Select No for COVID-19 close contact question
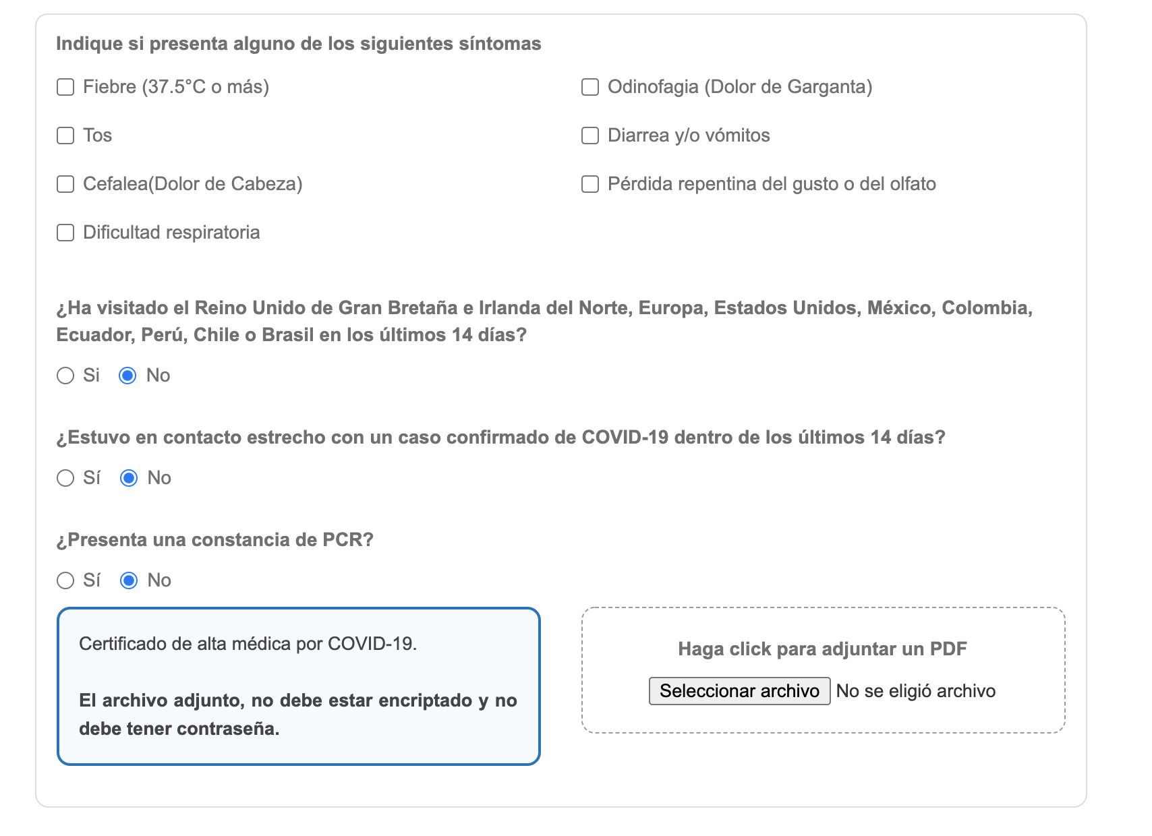The height and width of the screenshot is (836, 1152). [129, 478]
